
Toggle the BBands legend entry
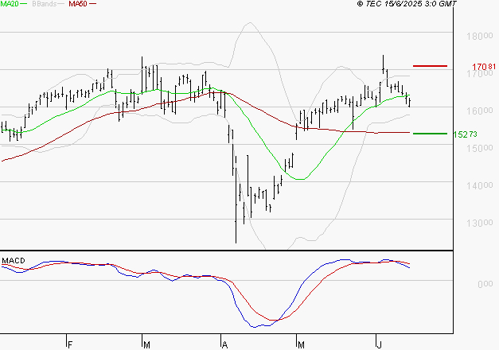pyautogui.click(x=45, y=5)
